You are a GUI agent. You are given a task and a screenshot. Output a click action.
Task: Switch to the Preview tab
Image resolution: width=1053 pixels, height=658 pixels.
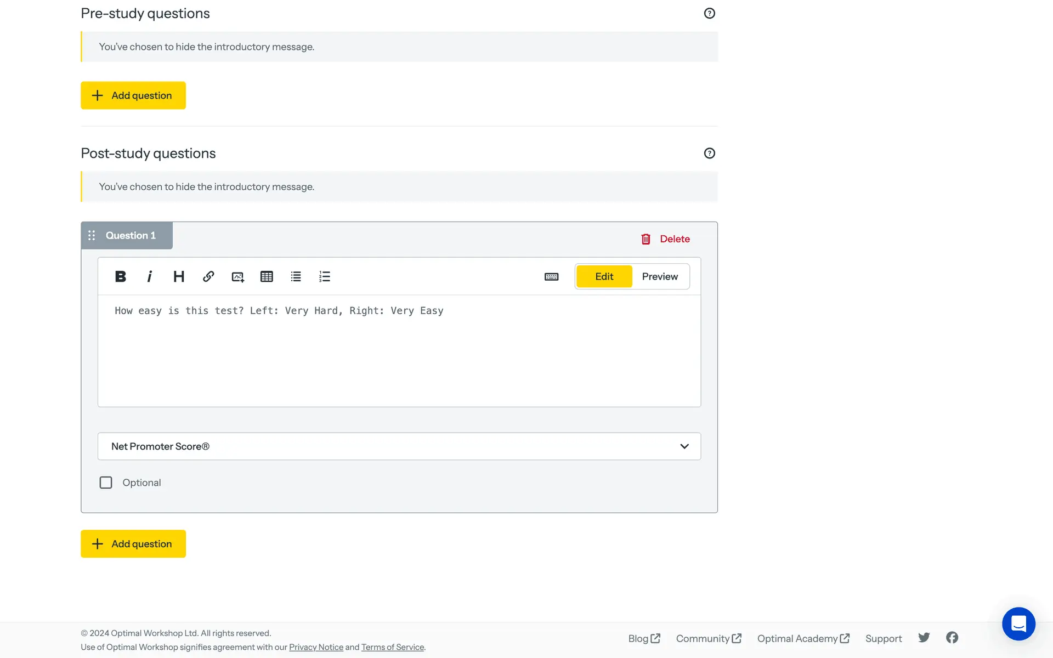pos(660,276)
